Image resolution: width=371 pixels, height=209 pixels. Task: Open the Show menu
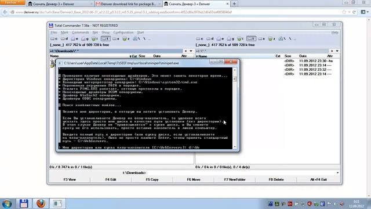(x=106, y=33)
